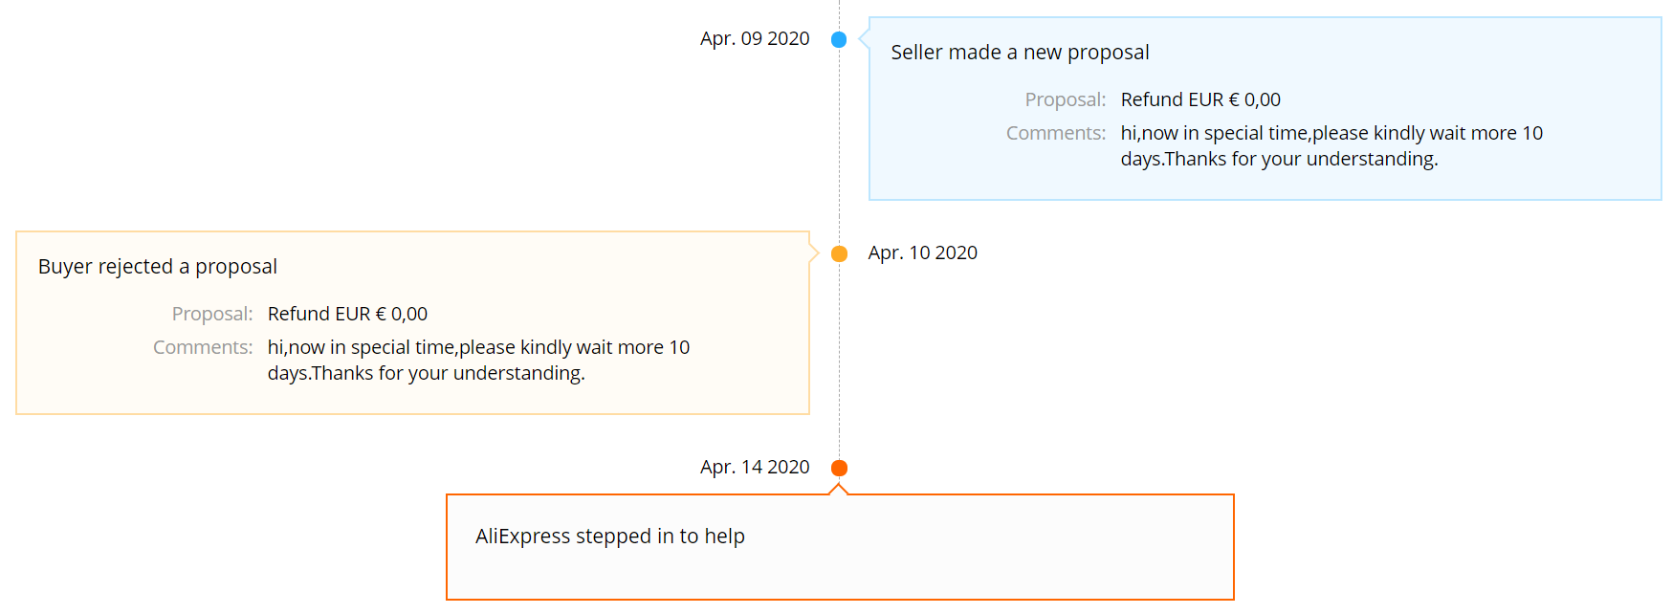This screenshot has width=1672, height=614.
Task: Select the Apr. 09 2020 date label
Action: [x=755, y=38]
